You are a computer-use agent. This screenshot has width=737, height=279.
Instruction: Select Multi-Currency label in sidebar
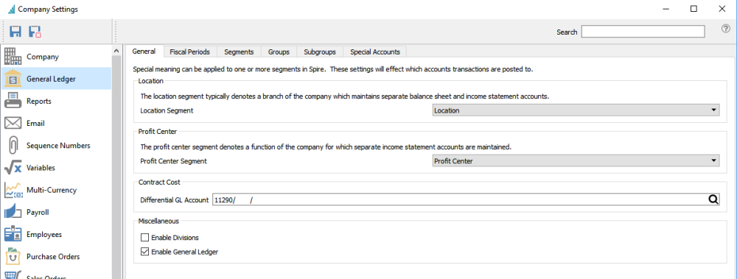pyautogui.click(x=52, y=190)
